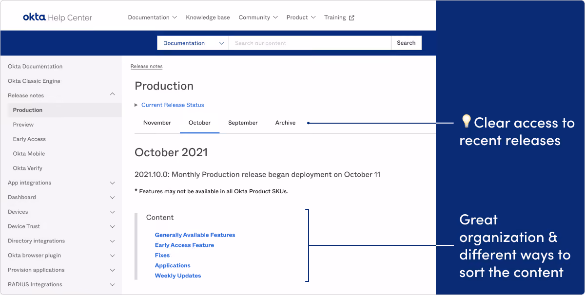Open Knowledge base in top navigation
This screenshot has height=295, width=585.
(x=208, y=18)
